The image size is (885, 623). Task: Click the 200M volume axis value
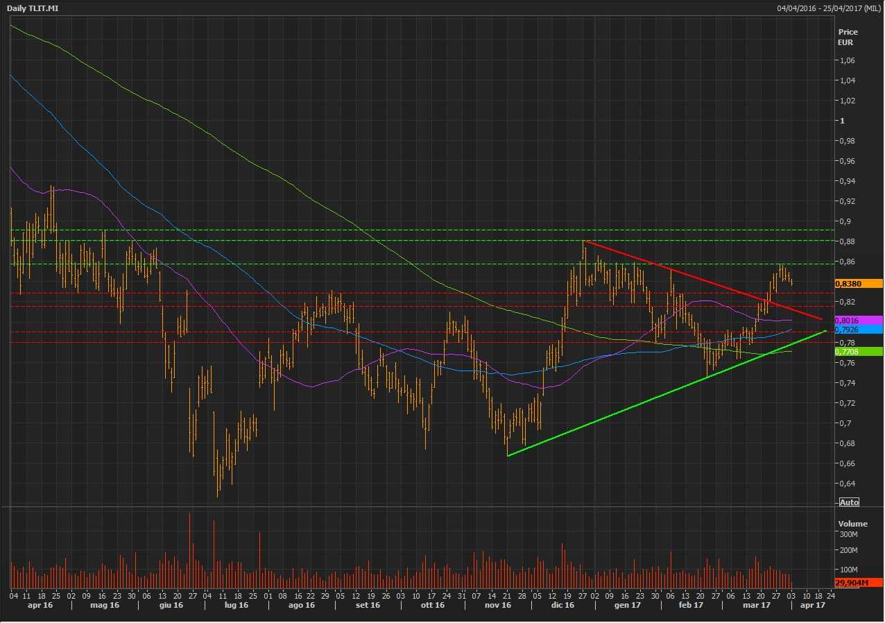[849, 552]
